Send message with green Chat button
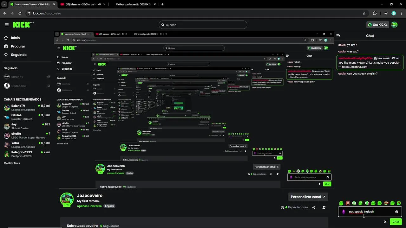406x228 pixels. [396, 222]
